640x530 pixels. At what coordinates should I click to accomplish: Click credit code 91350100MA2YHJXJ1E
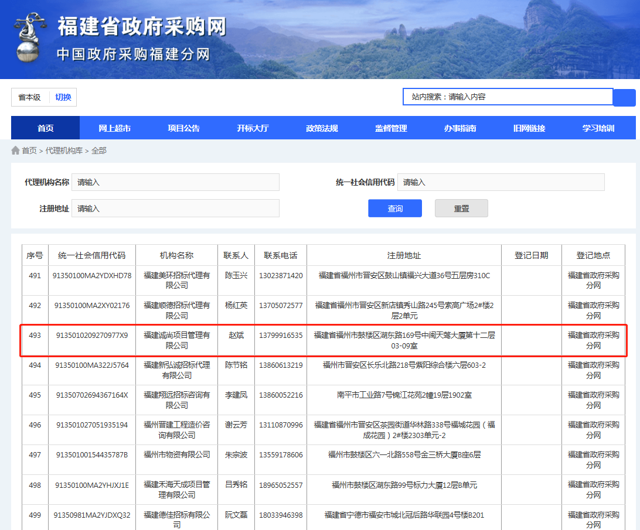[x=92, y=485]
